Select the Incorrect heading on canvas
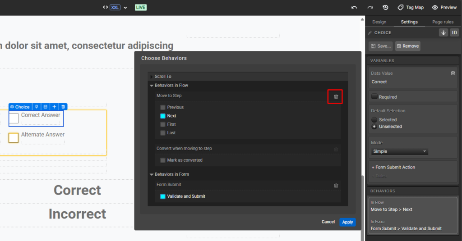 [77, 214]
